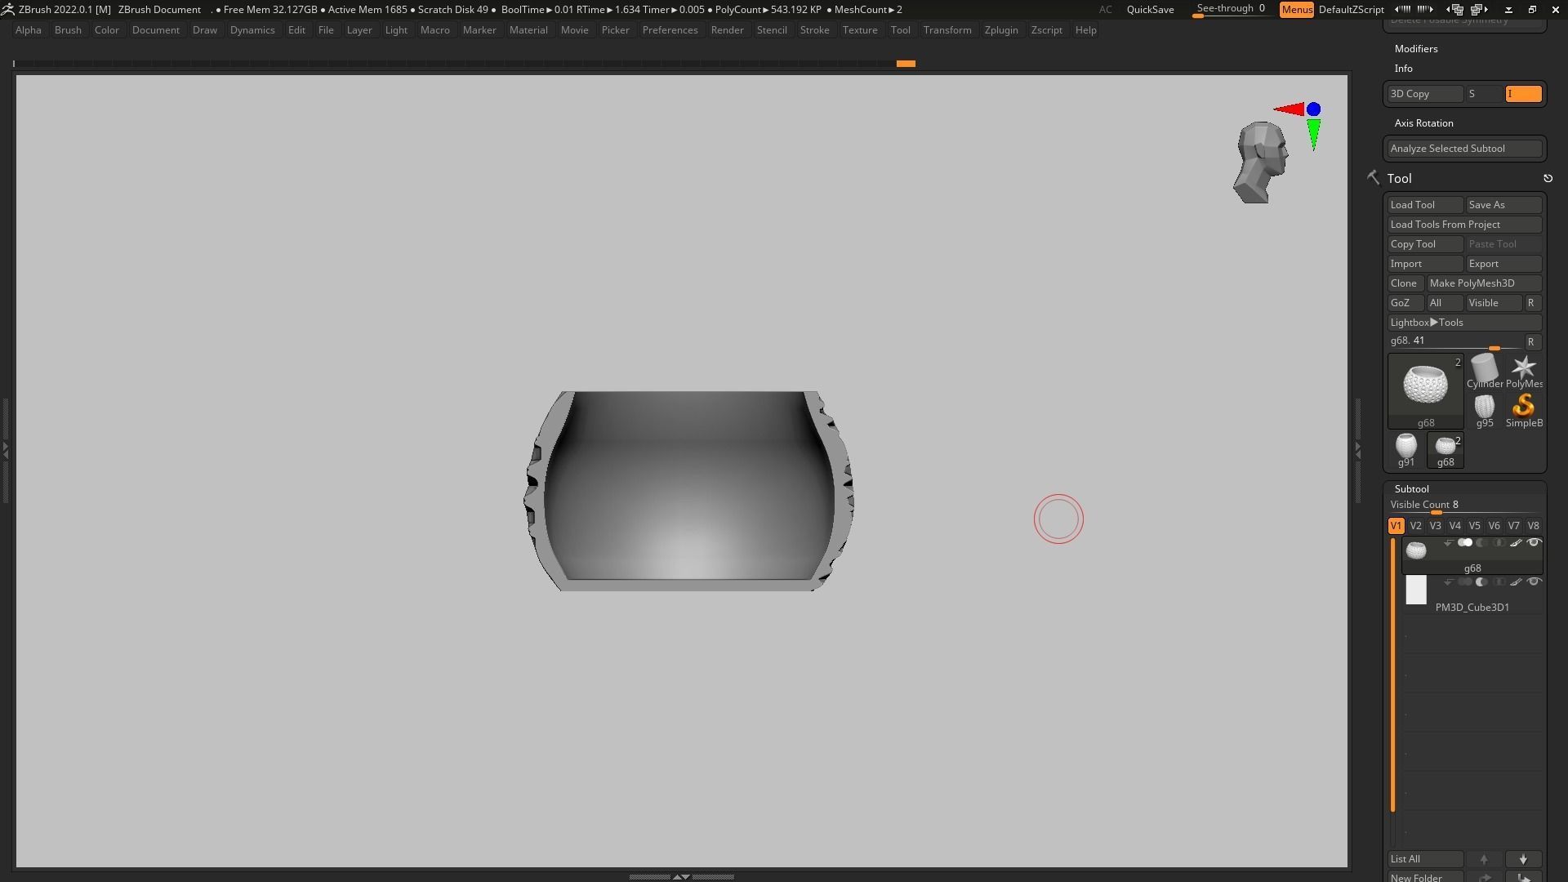This screenshot has width=1568, height=882.
Task: Hide the g68 subtool with eye icon
Action: pyautogui.click(x=1534, y=543)
